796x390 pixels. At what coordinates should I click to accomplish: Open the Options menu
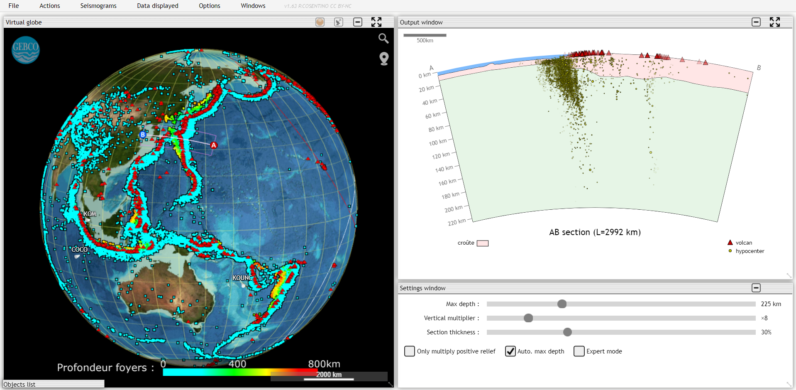(210, 6)
